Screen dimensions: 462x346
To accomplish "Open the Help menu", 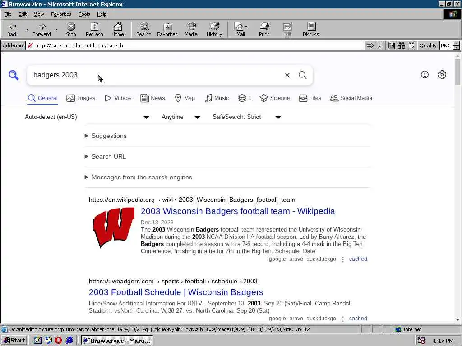I will click(102, 14).
